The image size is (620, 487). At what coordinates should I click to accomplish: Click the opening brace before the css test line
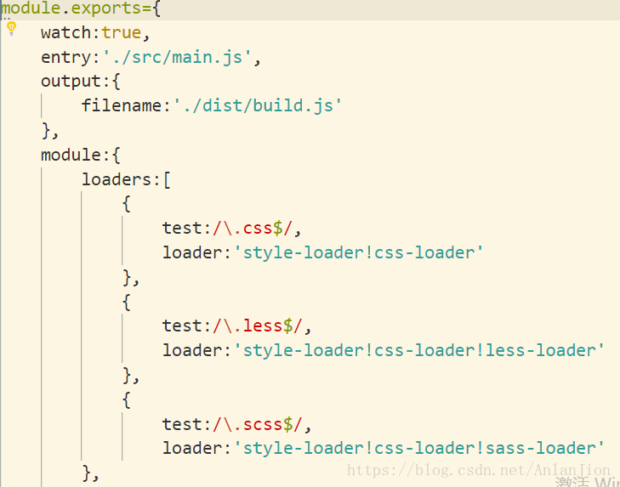pos(127,204)
